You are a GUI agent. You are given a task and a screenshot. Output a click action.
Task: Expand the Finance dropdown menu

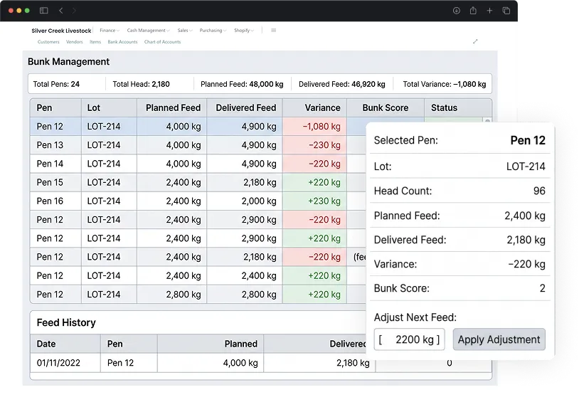pos(110,30)
